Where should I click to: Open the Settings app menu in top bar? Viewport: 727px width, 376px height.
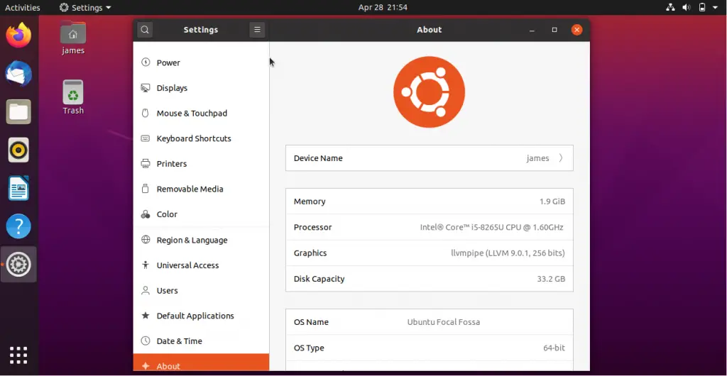[85, 7]
